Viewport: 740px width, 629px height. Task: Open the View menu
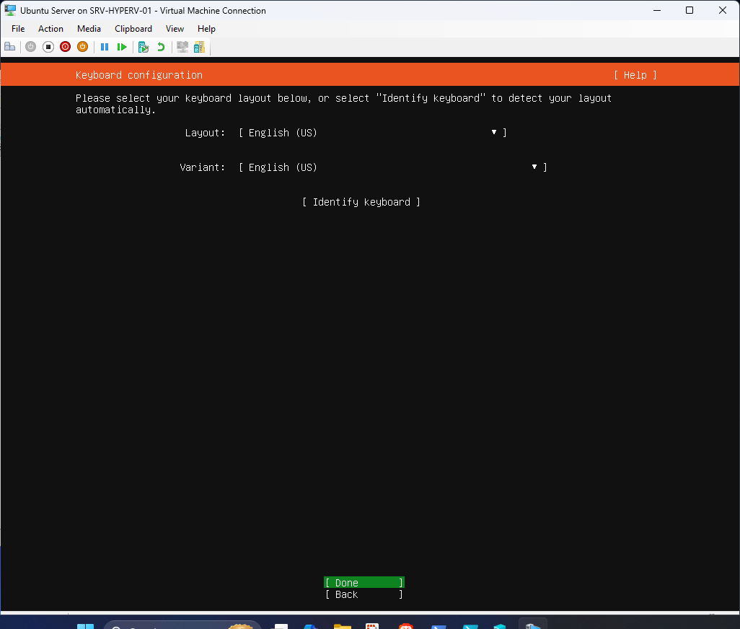[x=175, y=29]
